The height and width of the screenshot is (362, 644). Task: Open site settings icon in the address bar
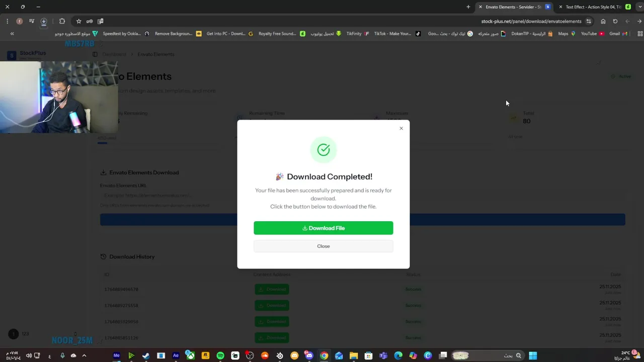(x=589, y=21)
